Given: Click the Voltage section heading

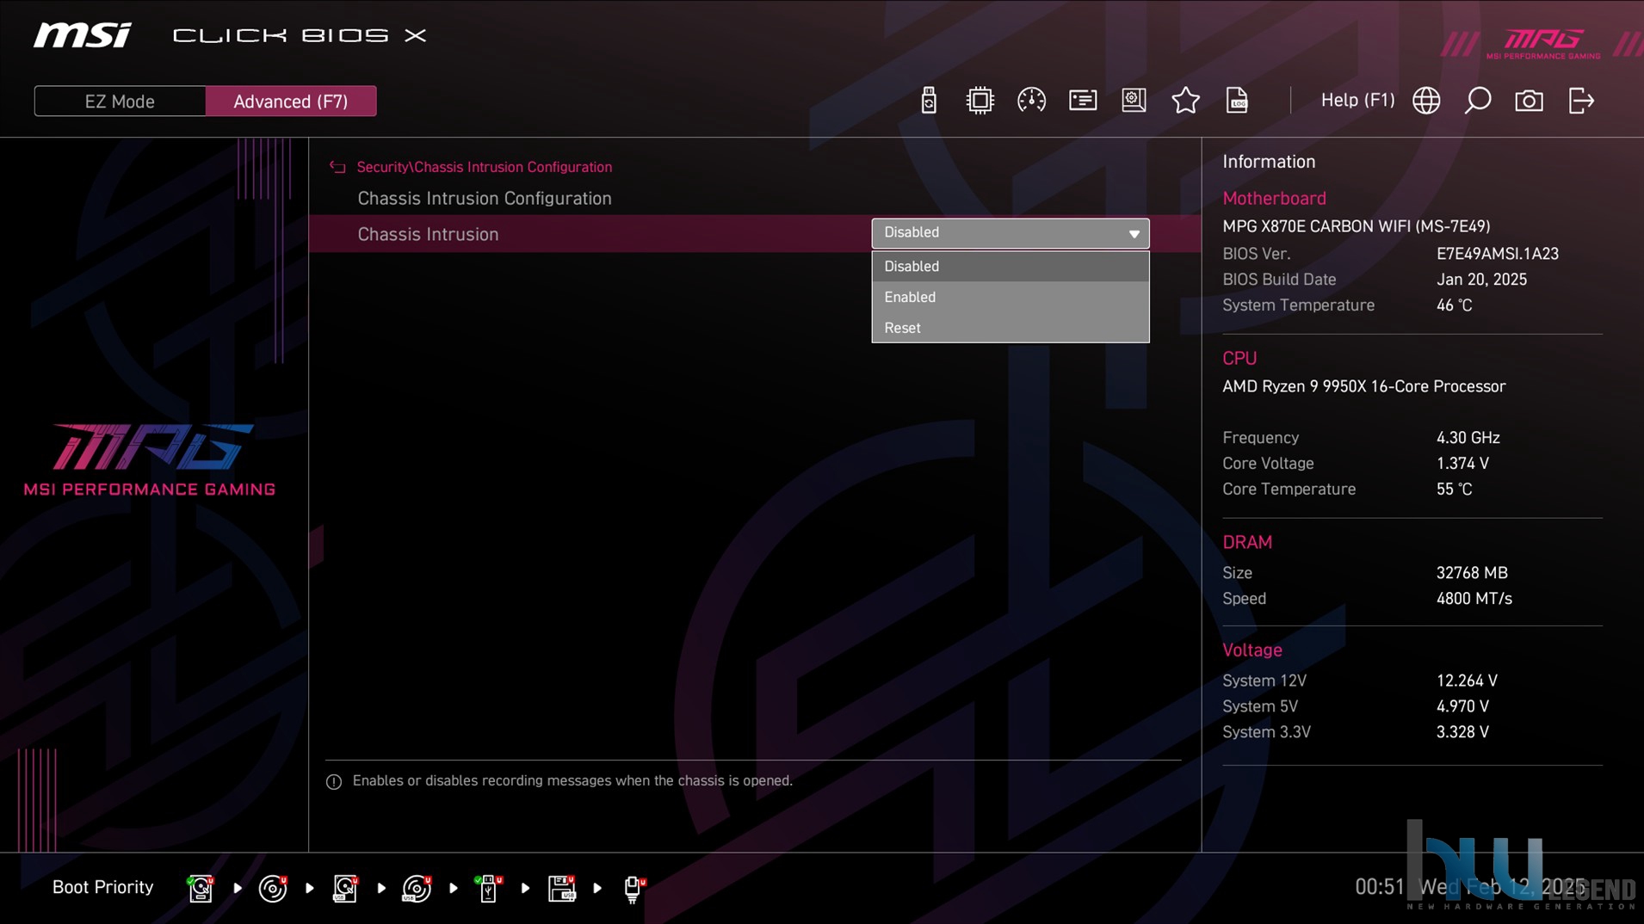Looking at the screenshot, I should click(x=1252, y=650).
